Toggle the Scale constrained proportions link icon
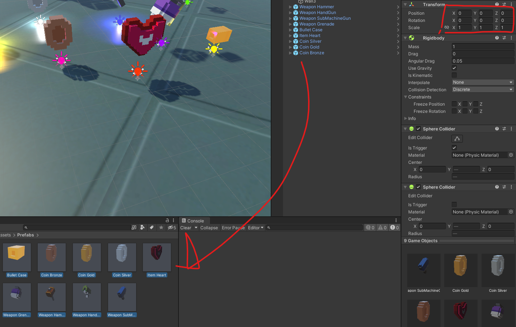Viewport: 516px width, 327px height. 446,27
